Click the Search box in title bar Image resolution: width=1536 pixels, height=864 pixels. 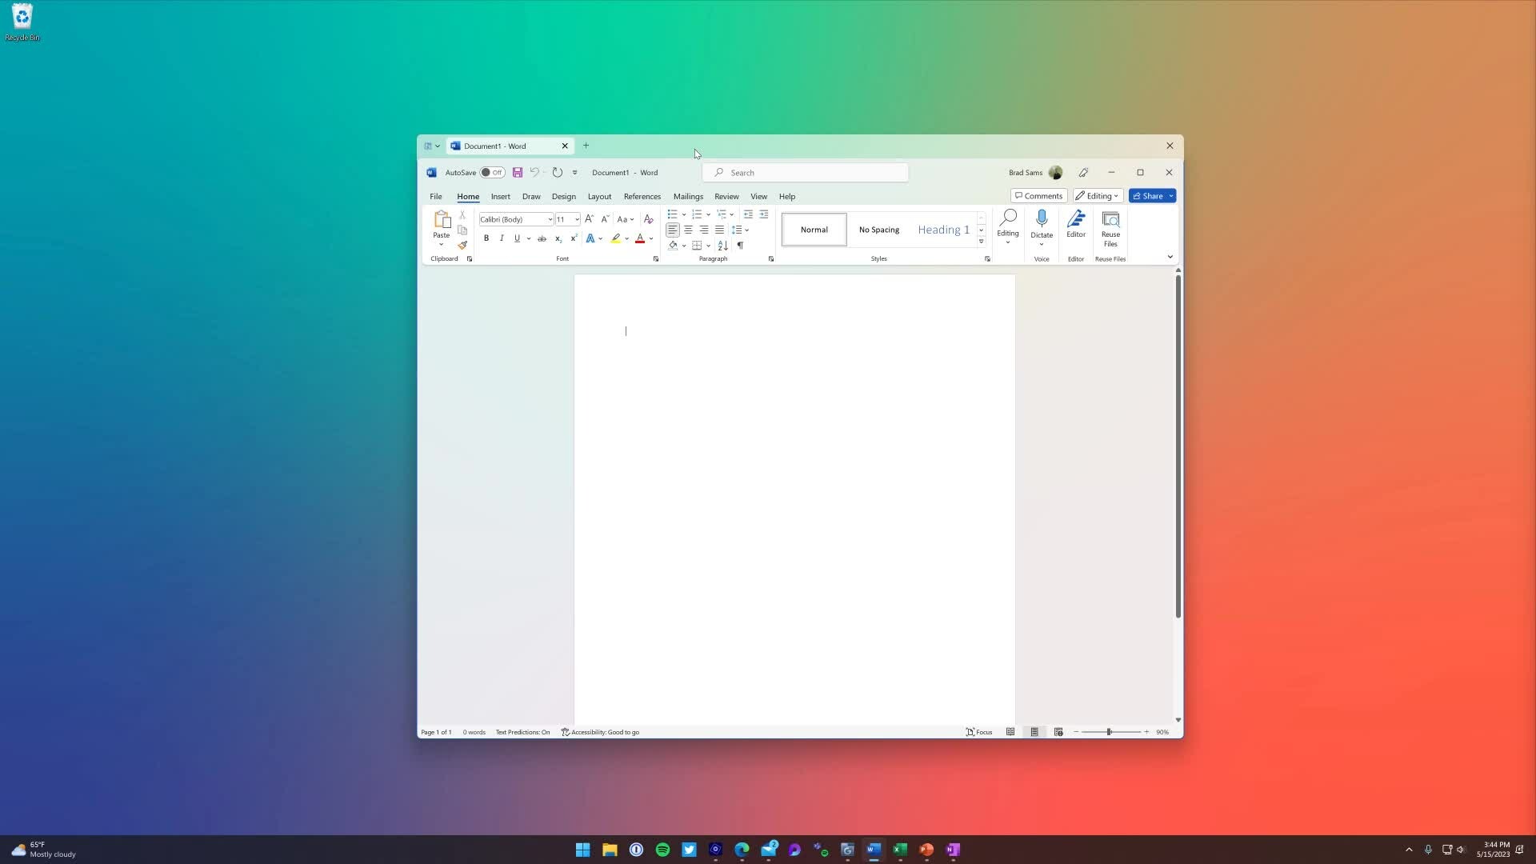click(806, 173)
